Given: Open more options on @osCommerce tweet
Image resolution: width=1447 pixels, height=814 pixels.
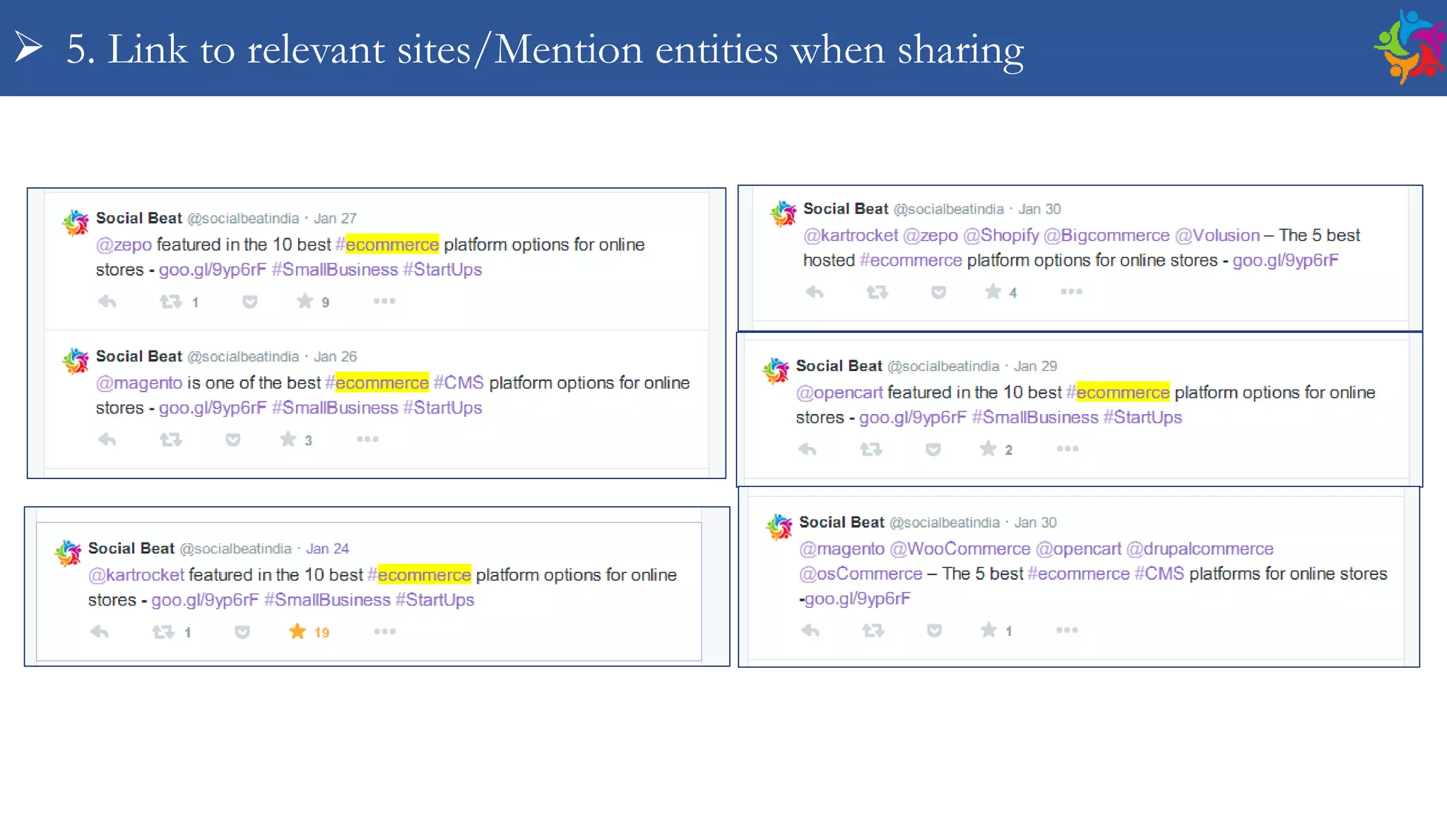Looking at the screenshot, I should 1067,630.
